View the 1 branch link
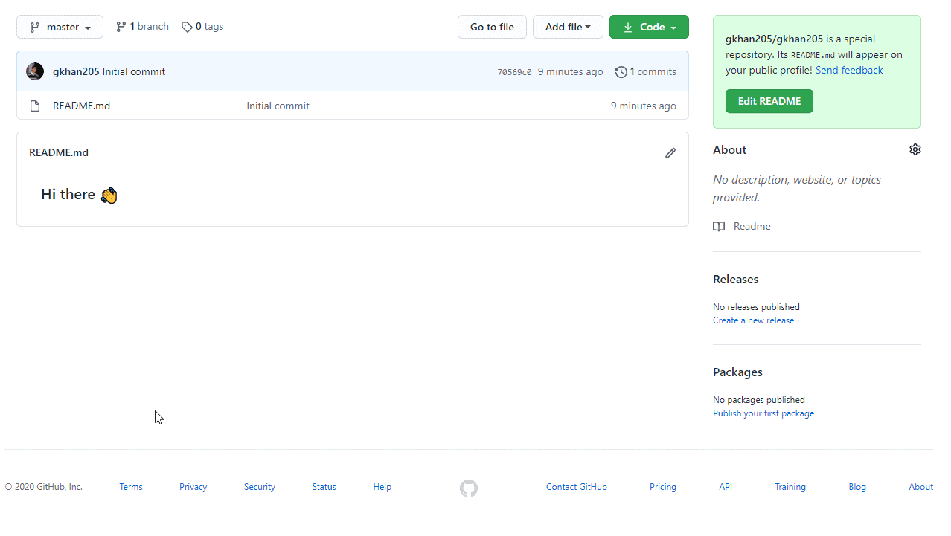Image resolution: width=951 pixels, height=536 pixels. click(142, 26)
